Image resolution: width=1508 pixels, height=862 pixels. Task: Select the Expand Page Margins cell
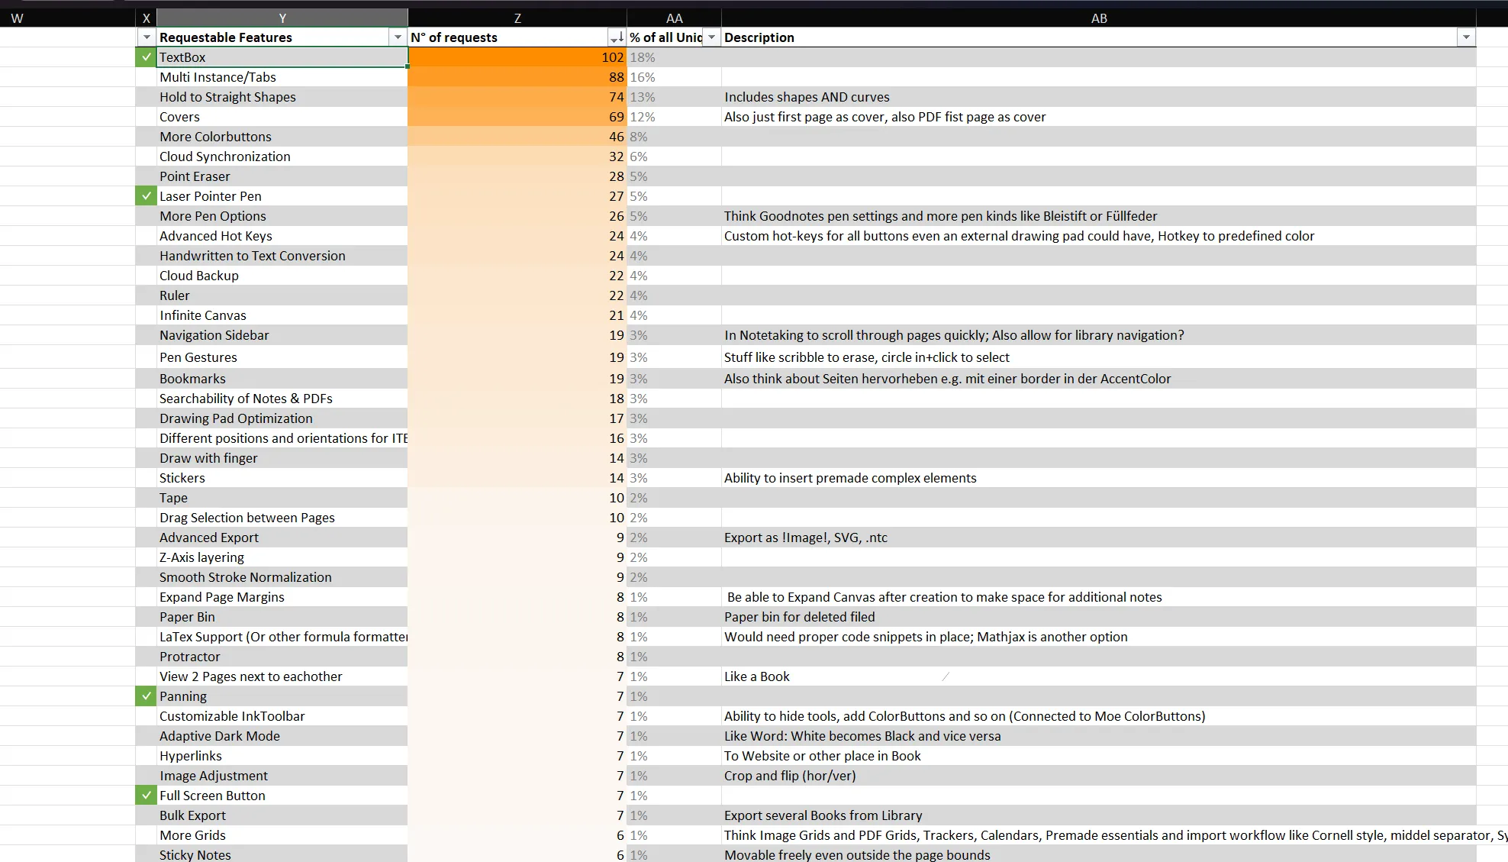point(282,597)
